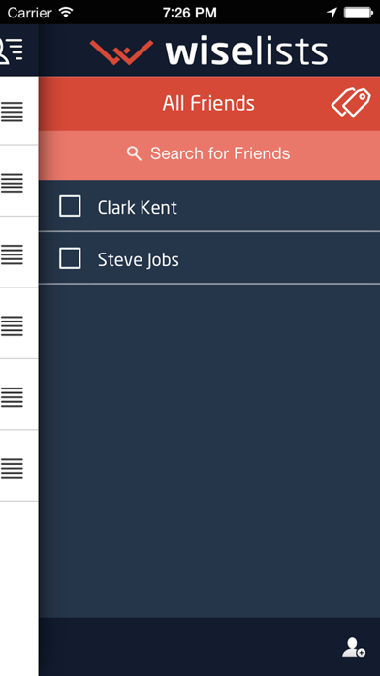Screen dimensions: 380x676
Task: Open the tags icon beside All Friends
Action: click(351, 102)
